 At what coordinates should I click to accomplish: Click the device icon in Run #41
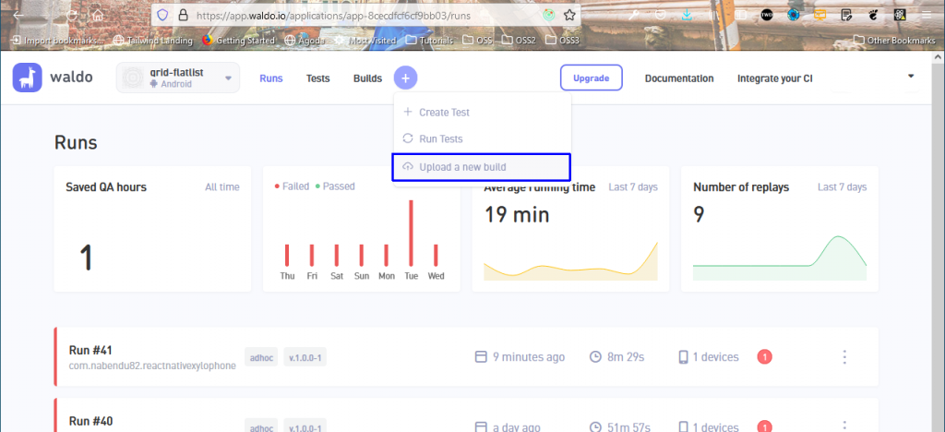[x=684, y=357]
